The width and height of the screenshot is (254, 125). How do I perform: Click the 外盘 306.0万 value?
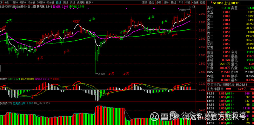(224, 68)
